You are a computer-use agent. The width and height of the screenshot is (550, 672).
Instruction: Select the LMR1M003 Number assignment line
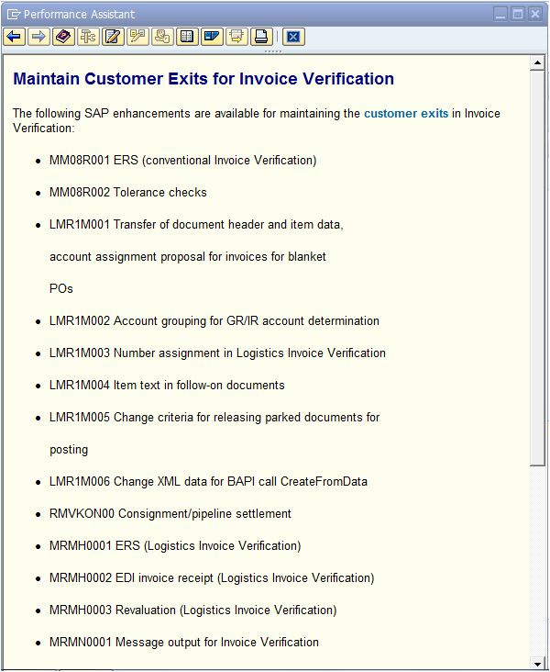tap(217, 353)
